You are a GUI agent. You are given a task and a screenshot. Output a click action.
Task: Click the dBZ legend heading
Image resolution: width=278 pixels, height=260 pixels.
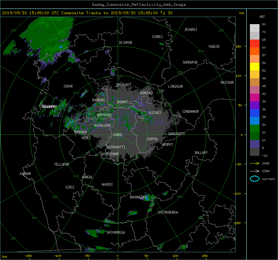(262, 17)
